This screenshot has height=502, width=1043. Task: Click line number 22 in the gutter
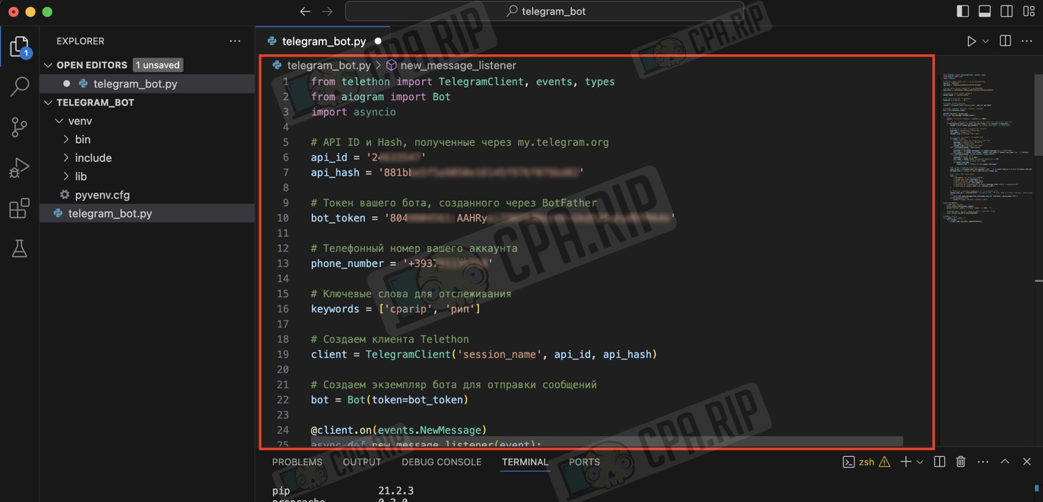[282, 400]
